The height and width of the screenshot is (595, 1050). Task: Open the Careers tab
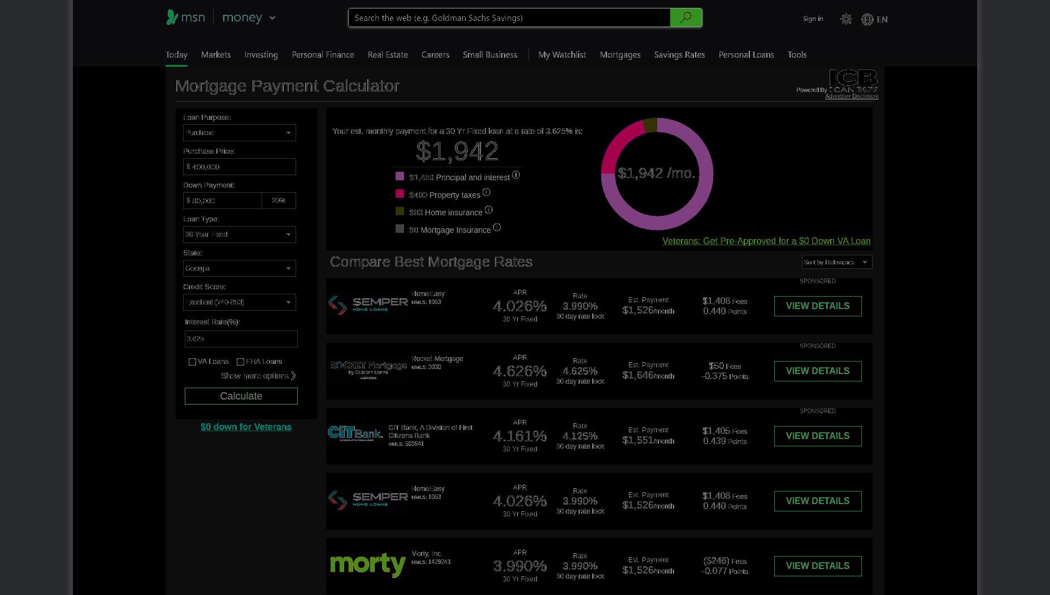click(x=435, y=55)
